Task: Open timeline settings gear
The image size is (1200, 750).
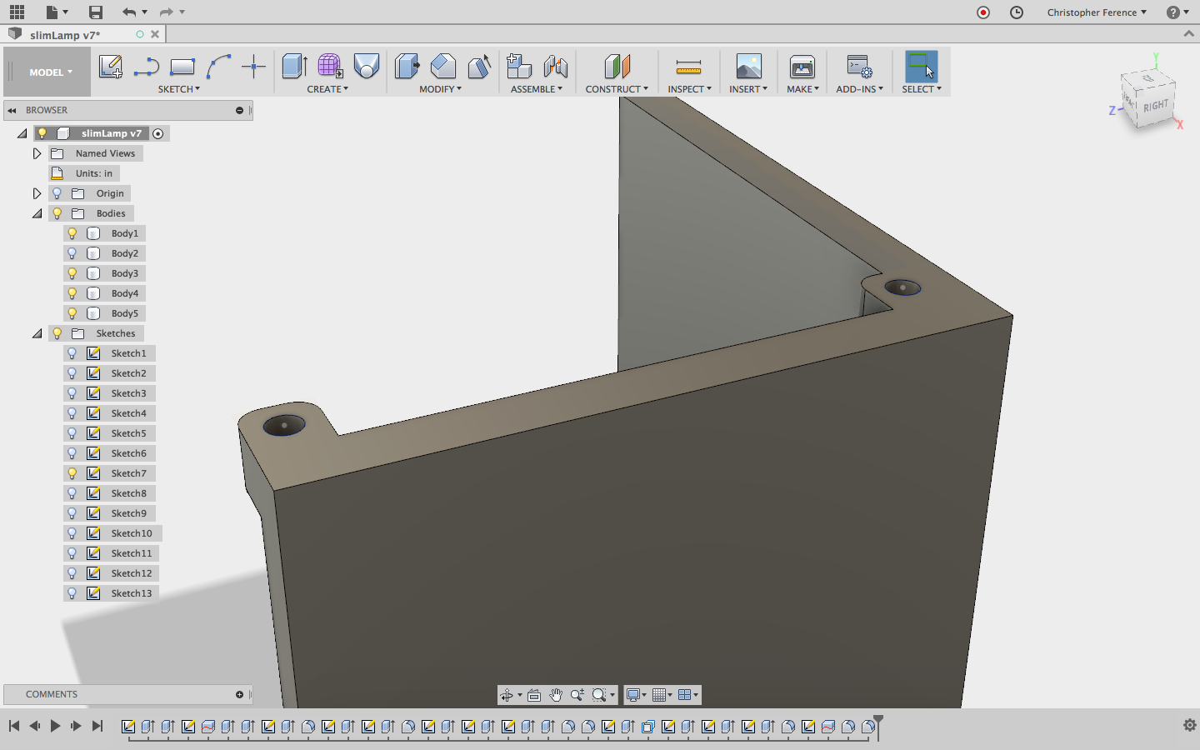Action: coord(1190,726)
